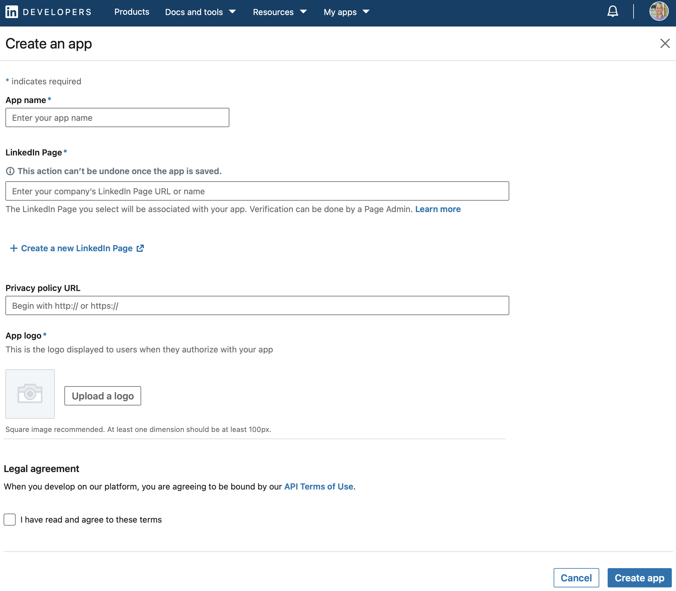The image size is (676, 591).
Task: Open the API Terms of Use link
Action: [318, 486]
